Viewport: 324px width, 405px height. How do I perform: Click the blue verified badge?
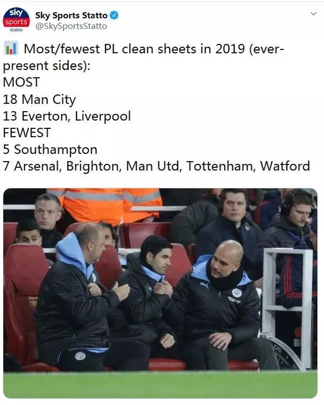coord(114,15)
